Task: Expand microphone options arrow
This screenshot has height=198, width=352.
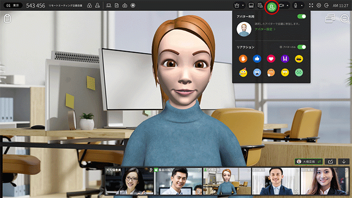Action: pos(302,6)
